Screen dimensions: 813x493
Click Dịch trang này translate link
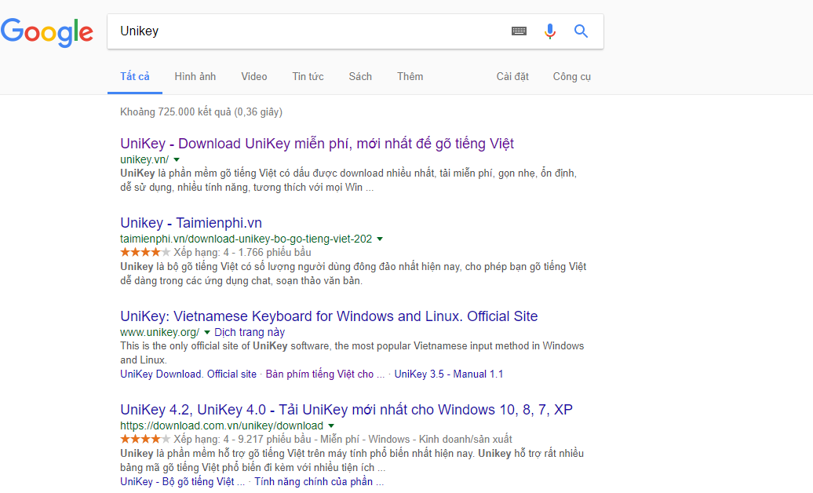click(x=250, y=333)
